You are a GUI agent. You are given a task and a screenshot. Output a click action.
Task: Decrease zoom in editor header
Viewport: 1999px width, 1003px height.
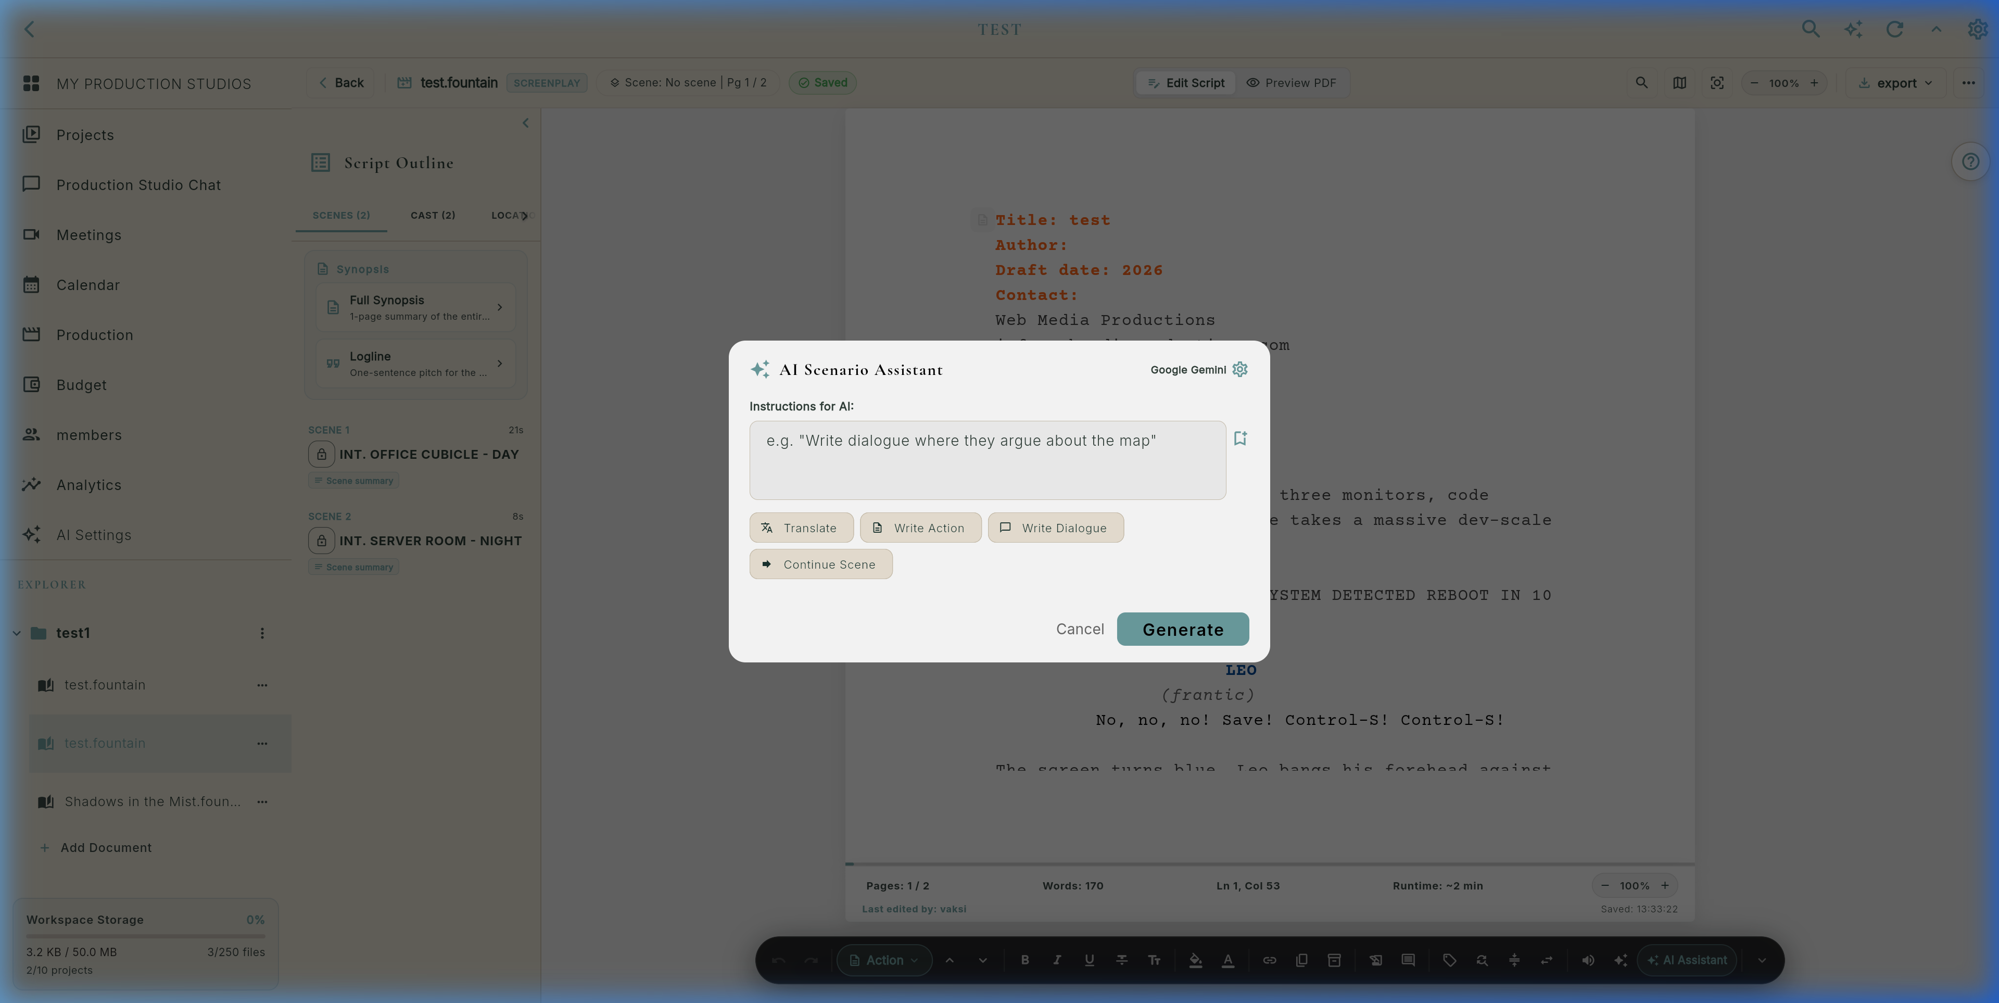1754,83
